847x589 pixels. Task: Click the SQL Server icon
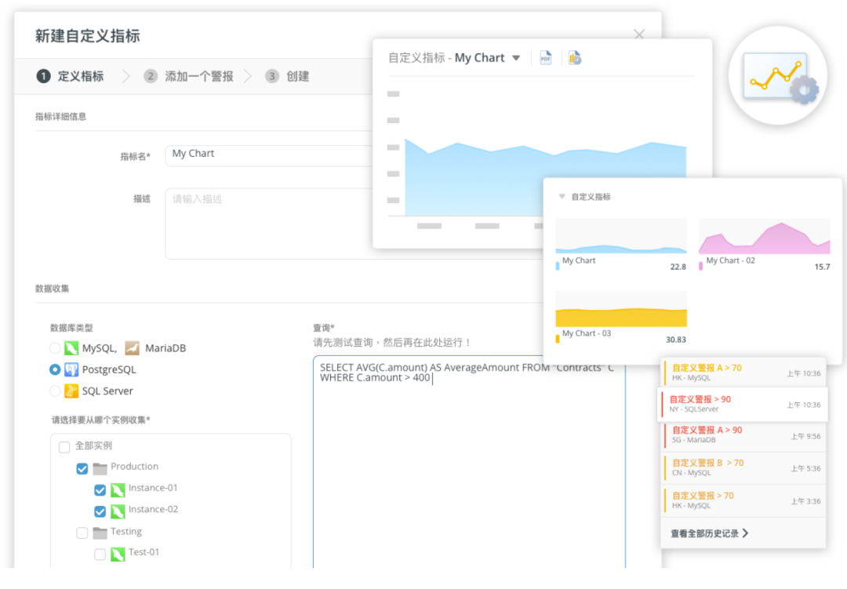coord(71,391)
